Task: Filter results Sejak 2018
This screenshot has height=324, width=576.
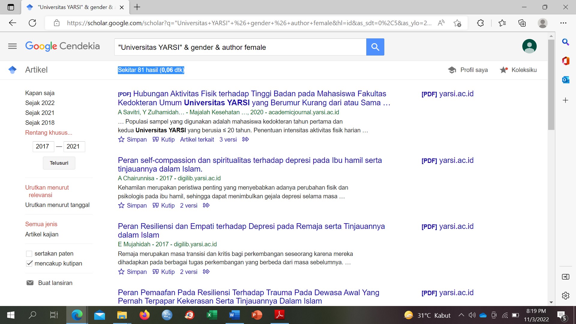Action: tap(40, 123)
